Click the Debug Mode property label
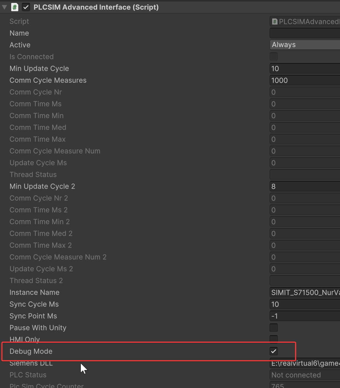This screenshot has width=340, height=388. (31, 351)
